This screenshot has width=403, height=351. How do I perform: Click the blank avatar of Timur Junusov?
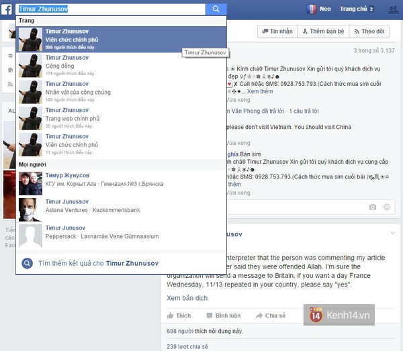coord(30,236)
